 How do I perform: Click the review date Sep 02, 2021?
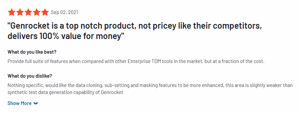64,12
